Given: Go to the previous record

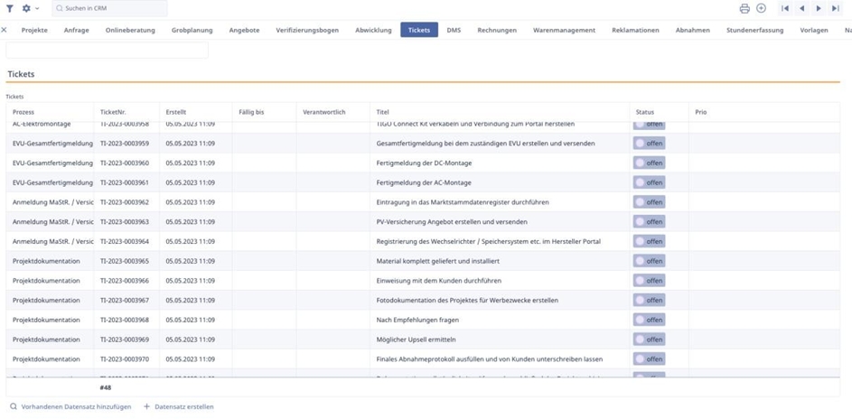Looking at the screenshot, I should coord(801,8).
